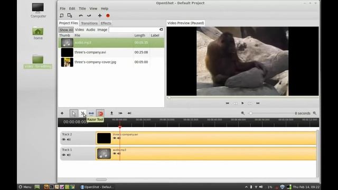Screen dimensions: 338x190
Task: Click the red Export Video button
Action: [108, 15]
